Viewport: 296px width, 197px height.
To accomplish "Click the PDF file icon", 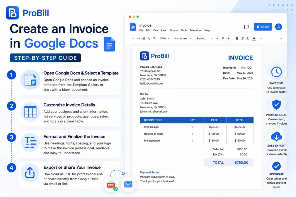I will click(111, 185).
